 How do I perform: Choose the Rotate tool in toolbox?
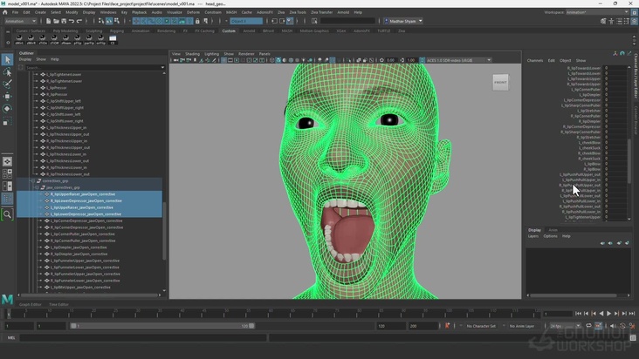[7, 109]
